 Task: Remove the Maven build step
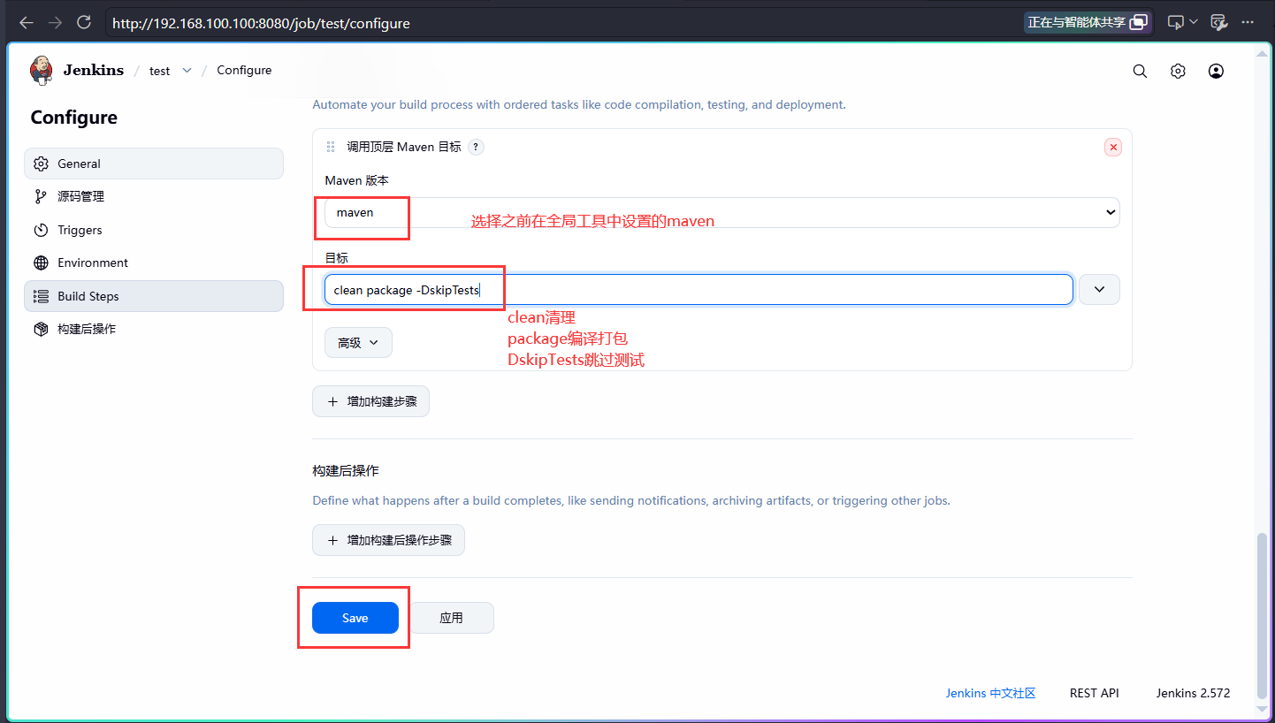[x=1113, y=148]
